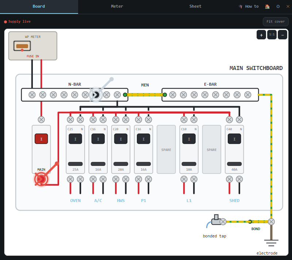Viewport: 292px width, 260px height.
Task: Click A/C breaker top active terminal
Action: (93, 120)
